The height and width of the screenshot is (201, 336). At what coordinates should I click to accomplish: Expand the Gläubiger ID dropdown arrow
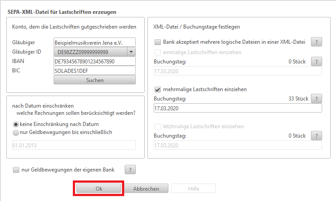[130, 52]
